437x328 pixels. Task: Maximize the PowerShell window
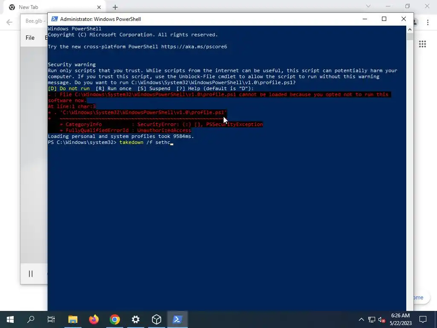coord(384,19)
